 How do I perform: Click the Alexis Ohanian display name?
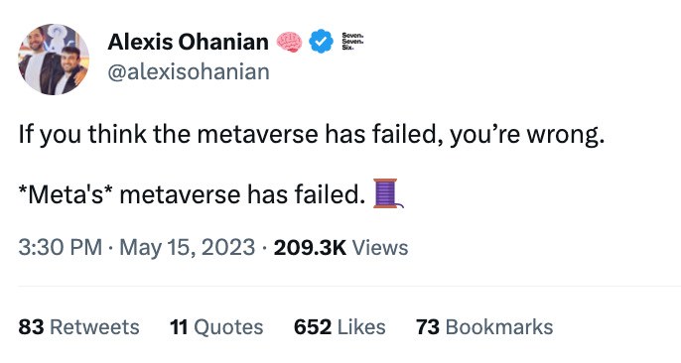188,42
